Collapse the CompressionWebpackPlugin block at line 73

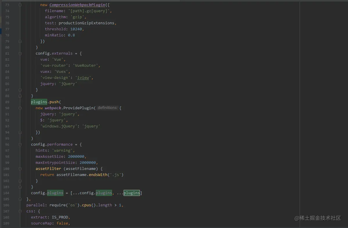click(x=20, y=5)
